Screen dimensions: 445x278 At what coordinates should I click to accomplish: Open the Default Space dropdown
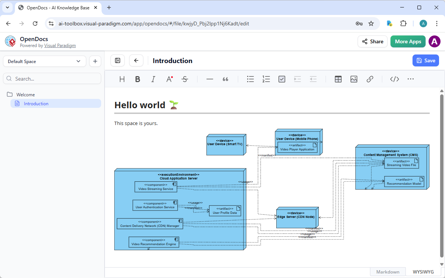[x=44, y=61]
